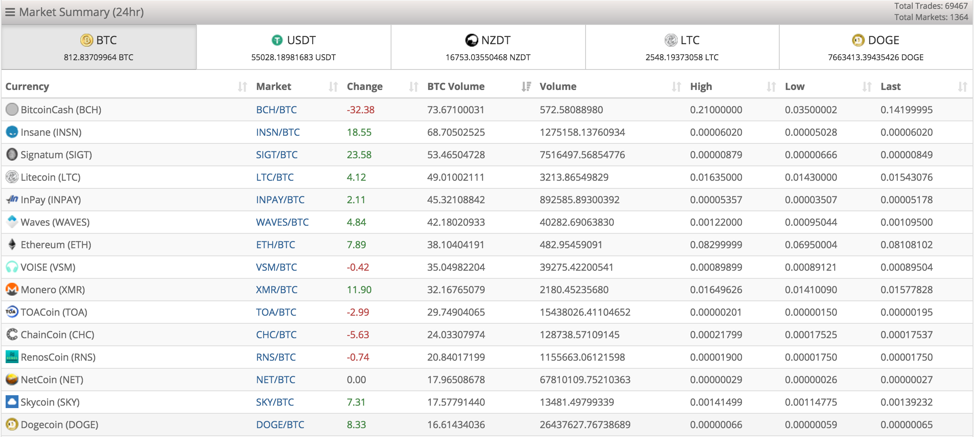The width and height of the screenshot is (975, 437).
Task: Toggle the BTC Volume sort indicator
Action: point(526,87)
